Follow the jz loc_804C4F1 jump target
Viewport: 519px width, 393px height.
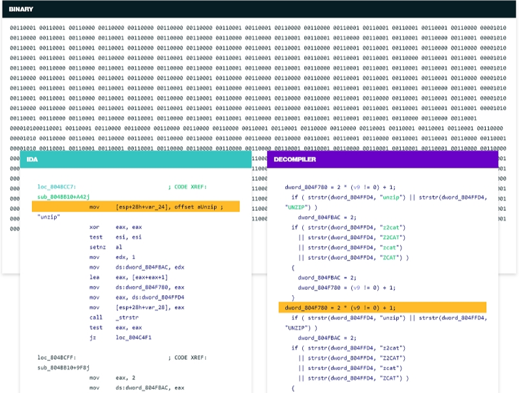coord(134,338)
